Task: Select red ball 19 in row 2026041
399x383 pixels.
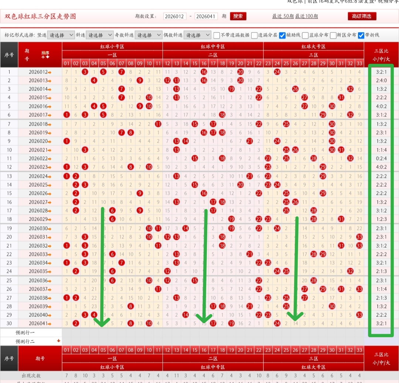Action: [x=231, y=323]
